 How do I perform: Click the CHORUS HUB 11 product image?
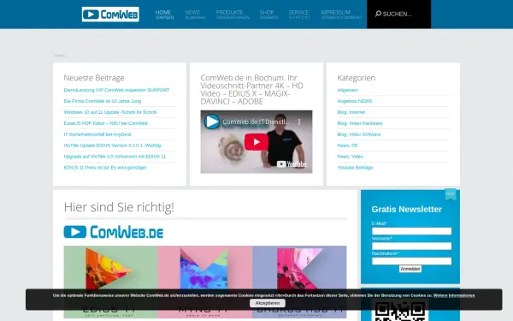[299, 282]
